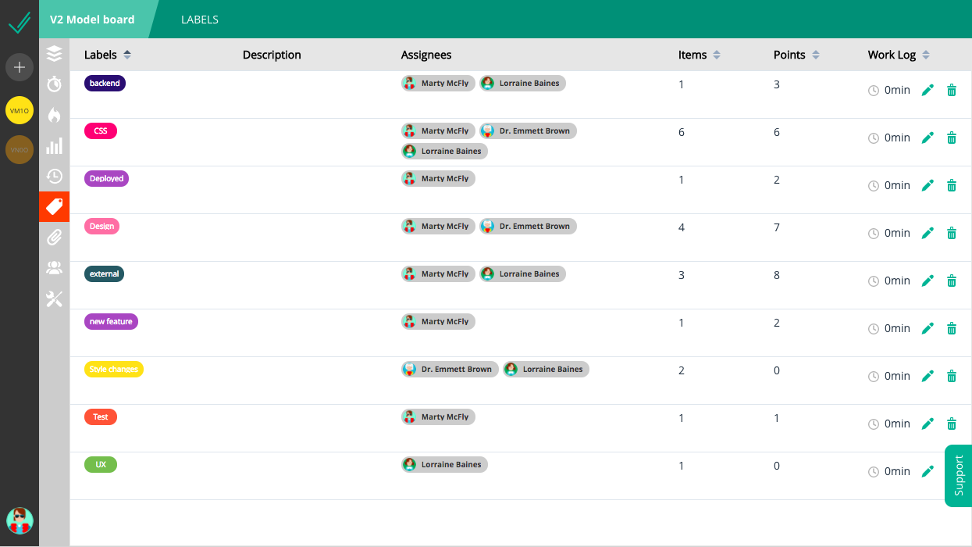This screenshot has width=972, height=547.
Task: Click the external label badge
Action: 104,273
